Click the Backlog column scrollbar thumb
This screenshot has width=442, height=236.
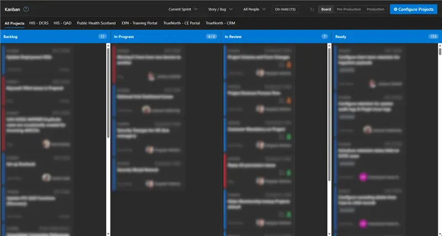[x=108, y=93]
